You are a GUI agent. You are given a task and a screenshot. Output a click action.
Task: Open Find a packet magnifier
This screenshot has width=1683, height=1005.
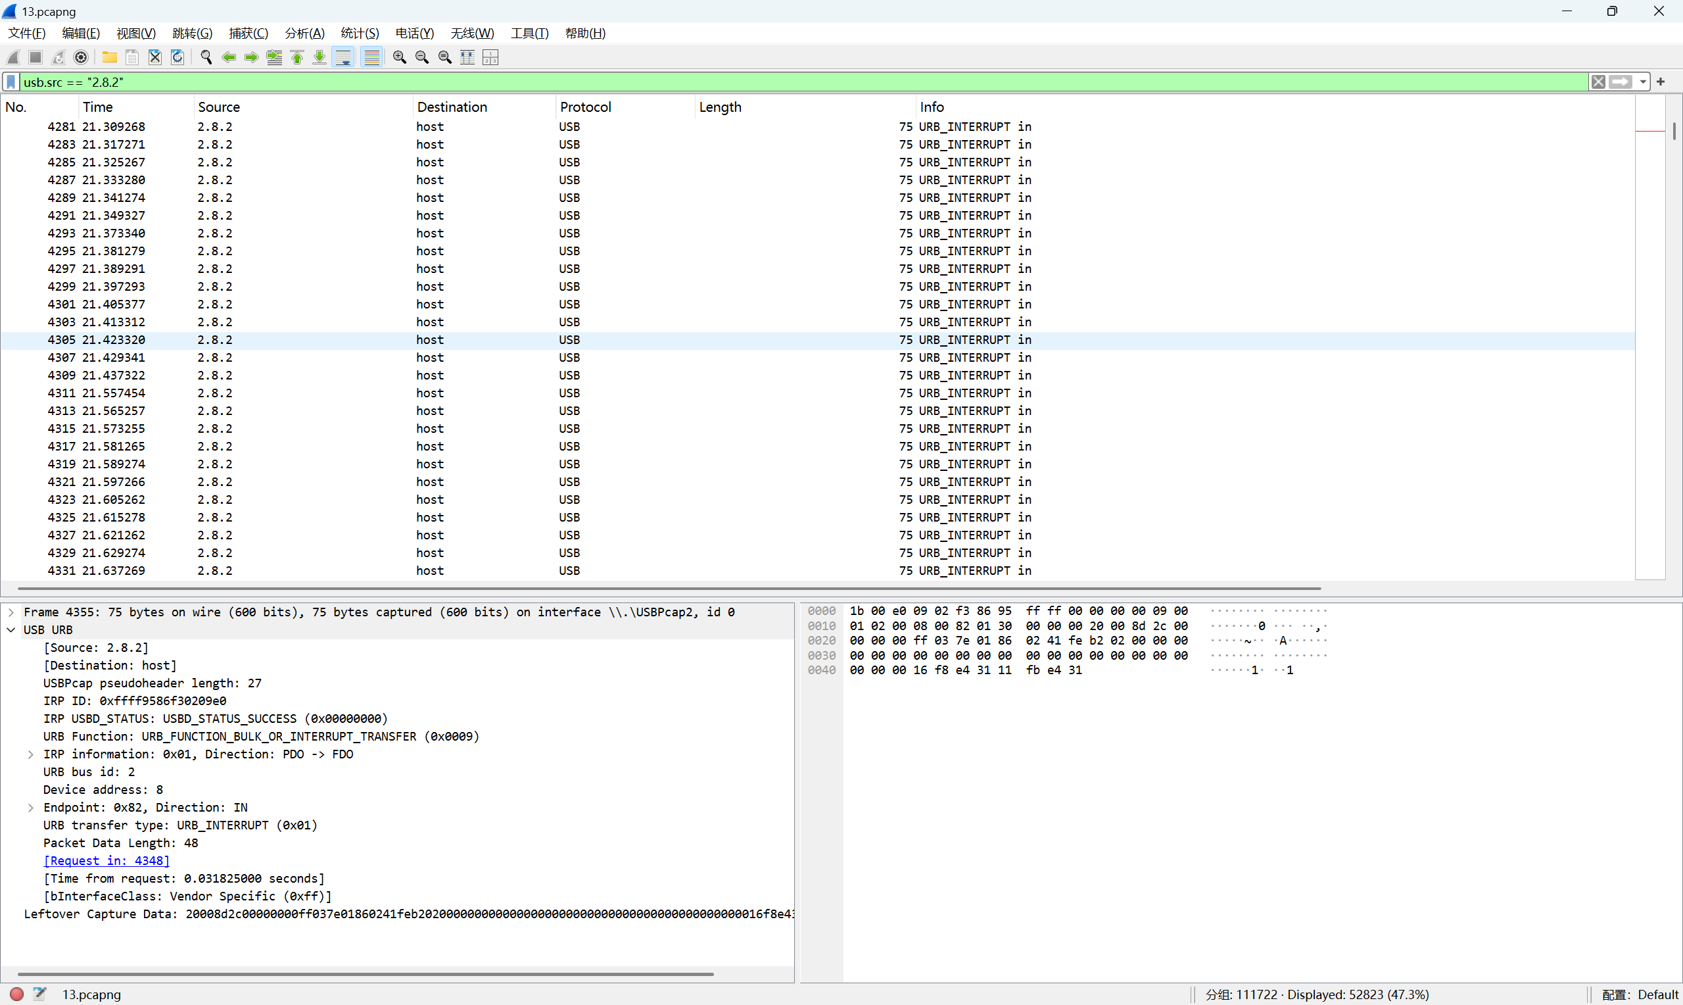click(206, 58)
